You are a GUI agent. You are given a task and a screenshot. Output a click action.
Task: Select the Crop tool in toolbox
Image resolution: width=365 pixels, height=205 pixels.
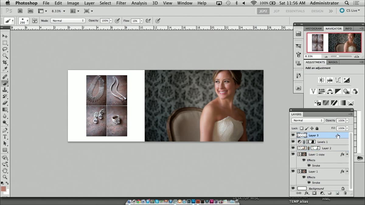pyautogui.click(x=5, y=62)
